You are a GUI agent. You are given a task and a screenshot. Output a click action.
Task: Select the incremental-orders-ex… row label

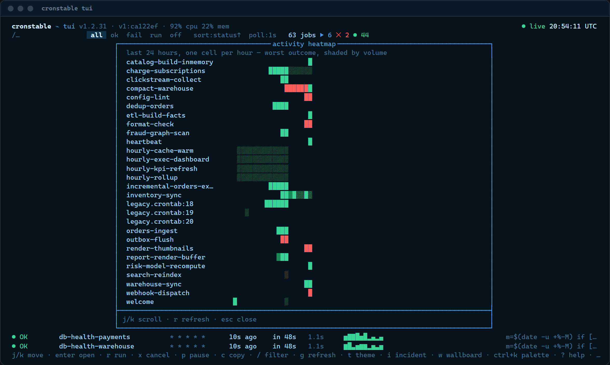click(170, 186)
